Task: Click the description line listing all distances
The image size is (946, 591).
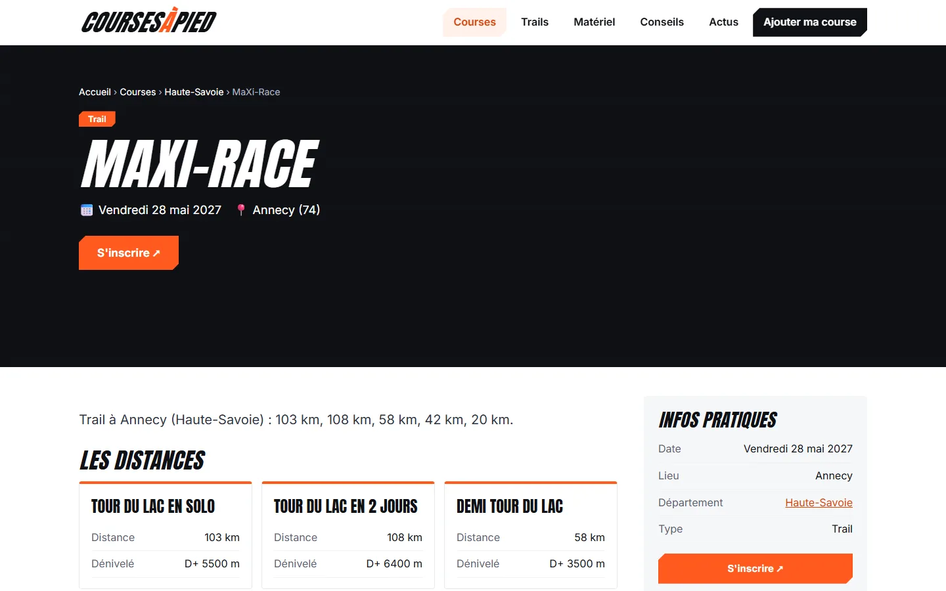Action: coord(296,420)
